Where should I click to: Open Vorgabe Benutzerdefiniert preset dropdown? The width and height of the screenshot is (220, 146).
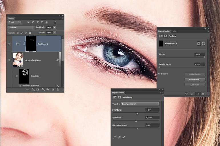[x=140, y=104]
